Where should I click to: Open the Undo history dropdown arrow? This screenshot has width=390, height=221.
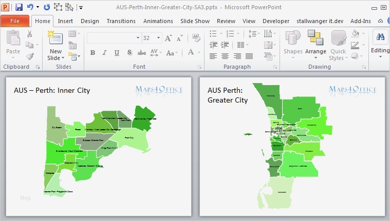[x=38, y=7]
